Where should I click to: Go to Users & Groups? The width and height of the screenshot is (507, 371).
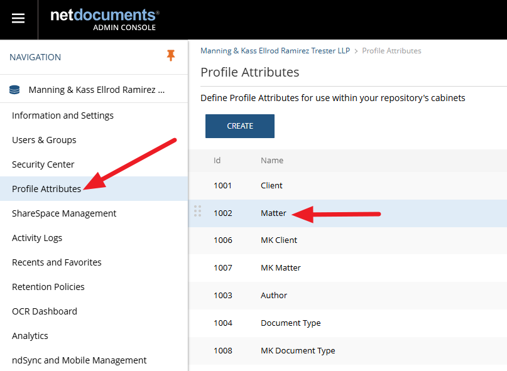[x=44, y=140]
